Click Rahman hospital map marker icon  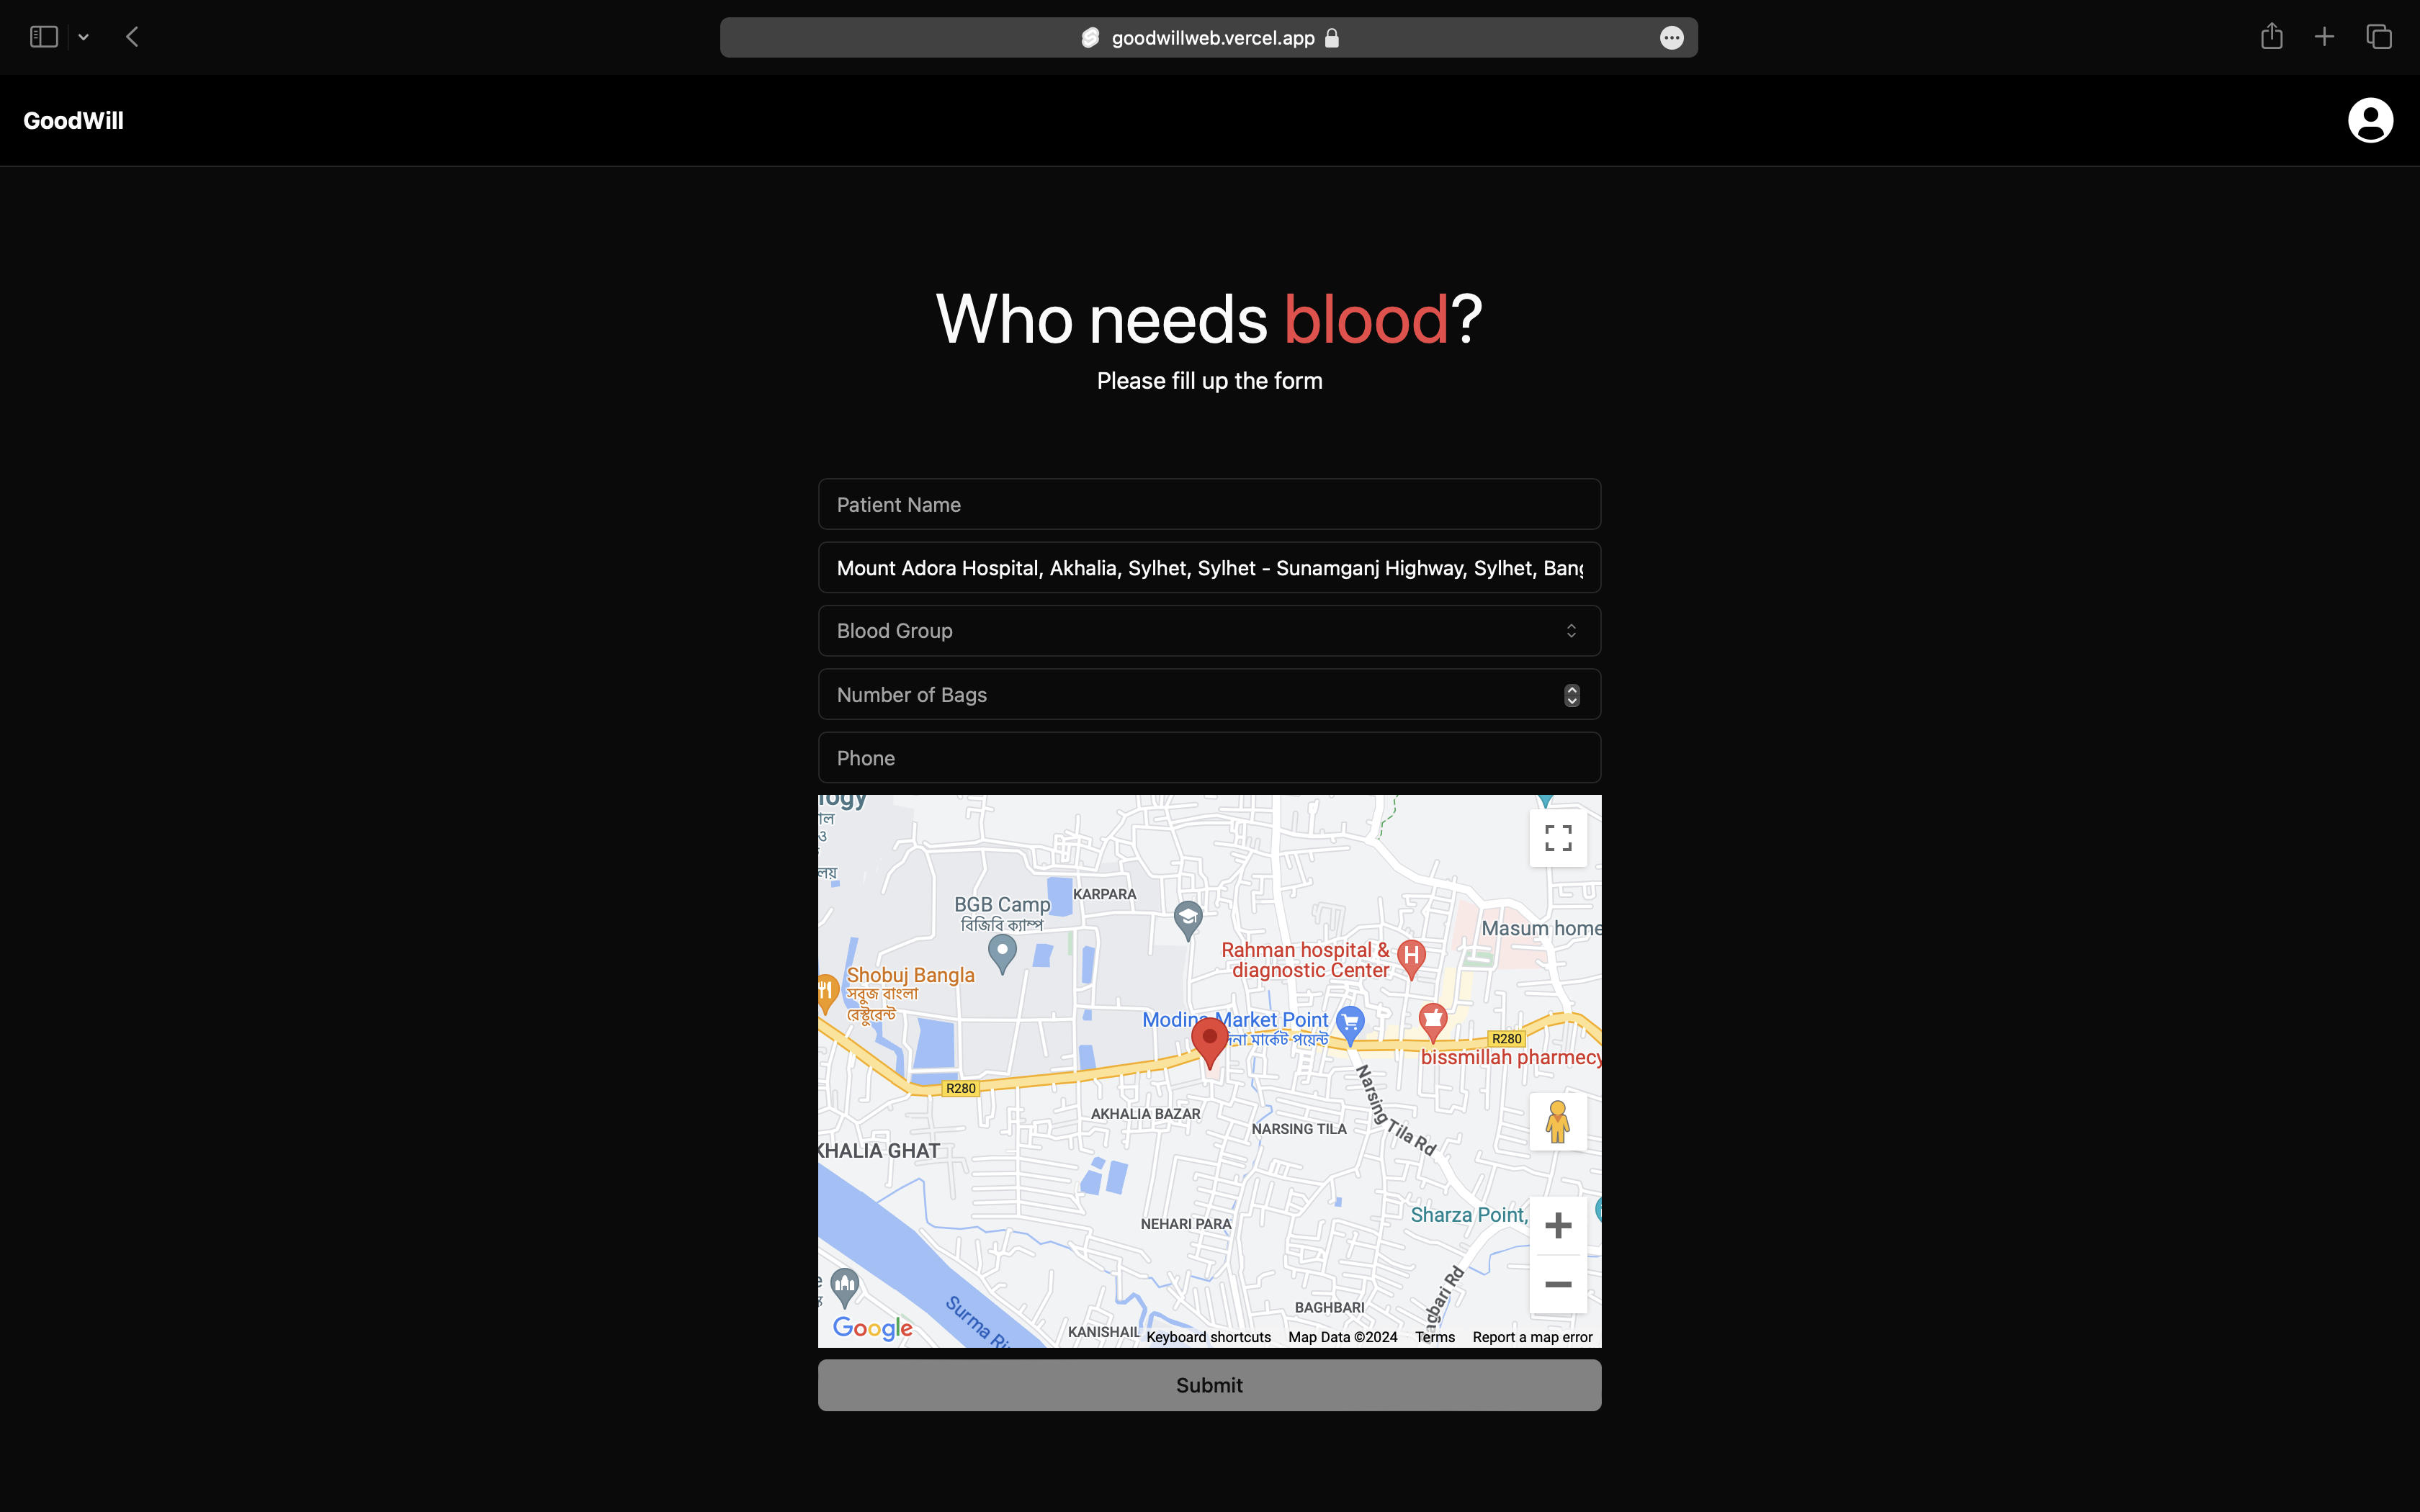tap(1411, 957)
